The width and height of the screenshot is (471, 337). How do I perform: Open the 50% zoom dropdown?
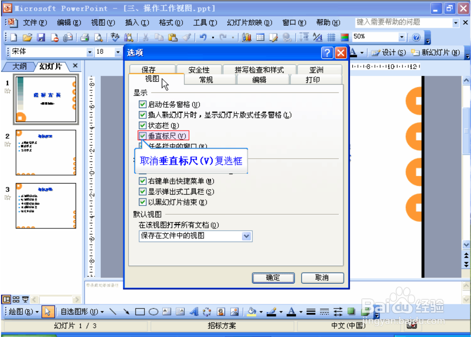tap(402, 37)
